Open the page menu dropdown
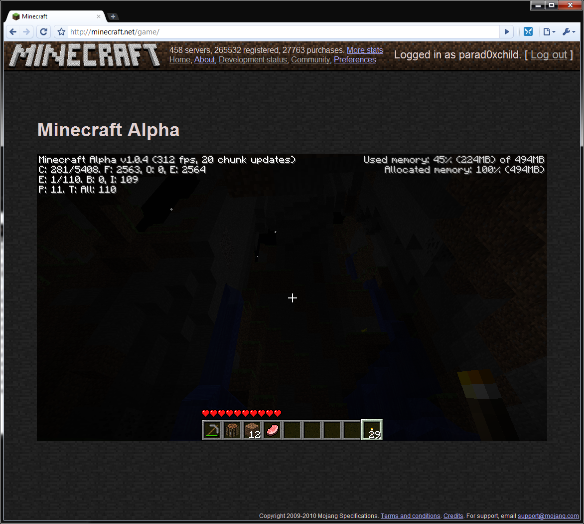This screenshot has width=584, height=524. point(549,32)
